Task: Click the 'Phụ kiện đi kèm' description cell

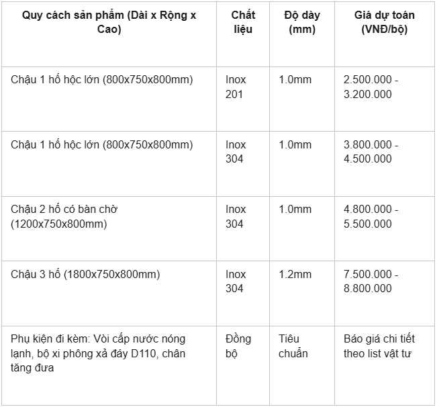Action: pyautogui.click(x=109, y=365)
